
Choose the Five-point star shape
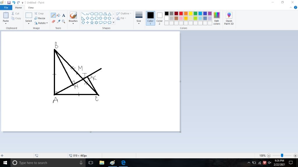(x=92, y=23)
